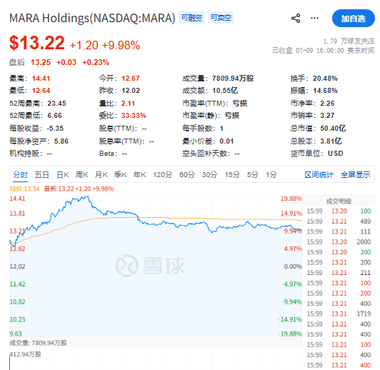
Task: Switch to the 年K chart tab
Action: coord(139,175)
